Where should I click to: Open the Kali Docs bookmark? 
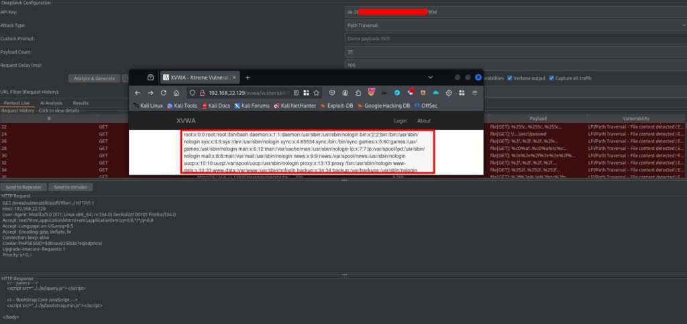(215, 105)
